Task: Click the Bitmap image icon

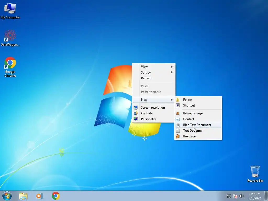Action: (178, 113)
